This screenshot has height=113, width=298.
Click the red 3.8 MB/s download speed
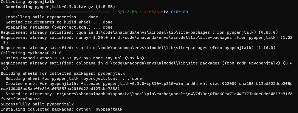coord(149,12)
